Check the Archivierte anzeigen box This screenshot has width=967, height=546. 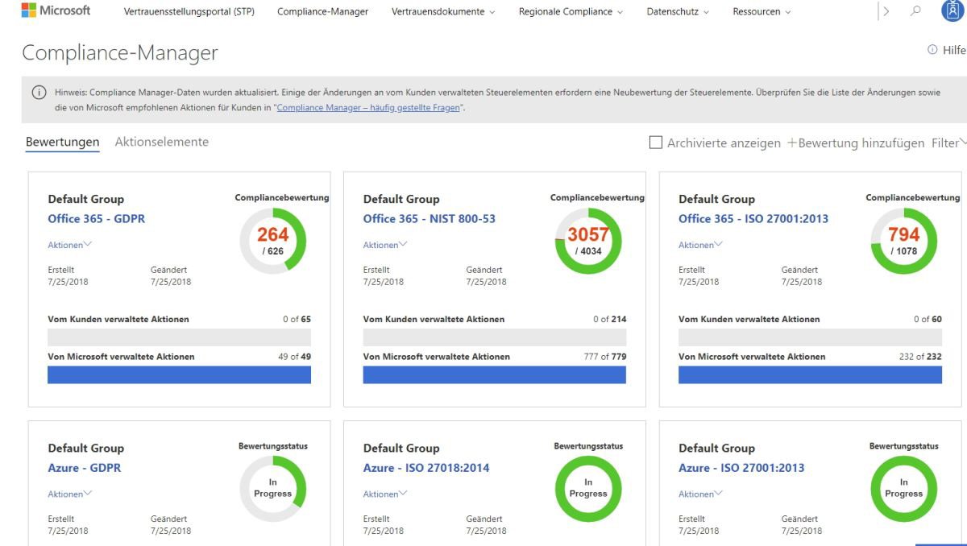click(656, 142)
